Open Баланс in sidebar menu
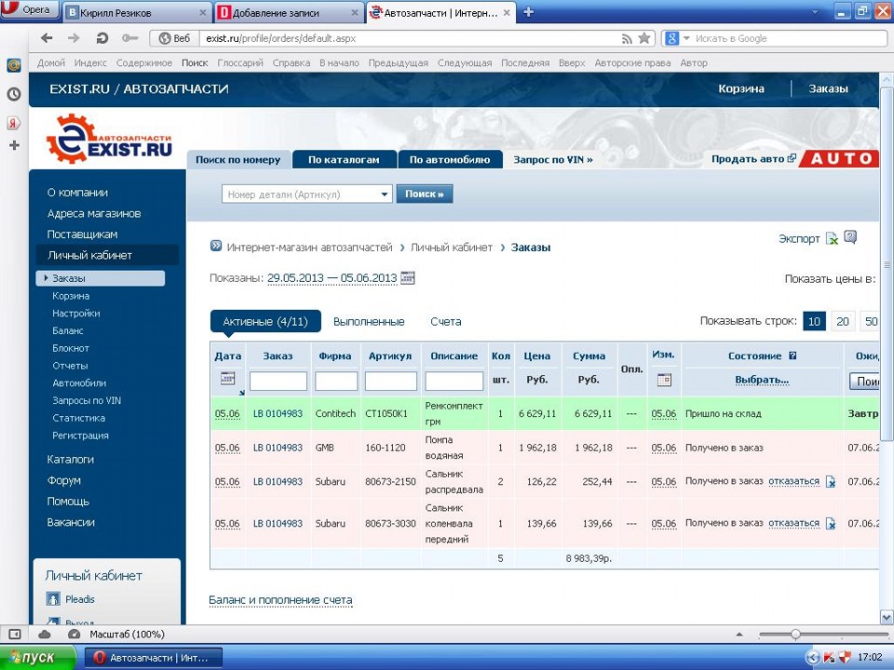Image resolution: width=894 pixels, height=670 pixels. pyautogui.click(x=68, y=330)
